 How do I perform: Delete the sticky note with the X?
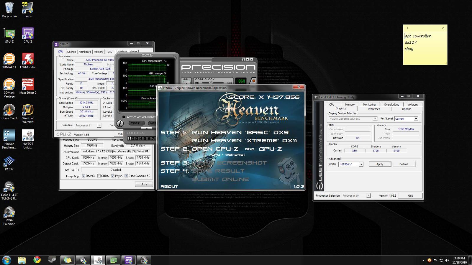pyautogui.click(x=443, y=28)
